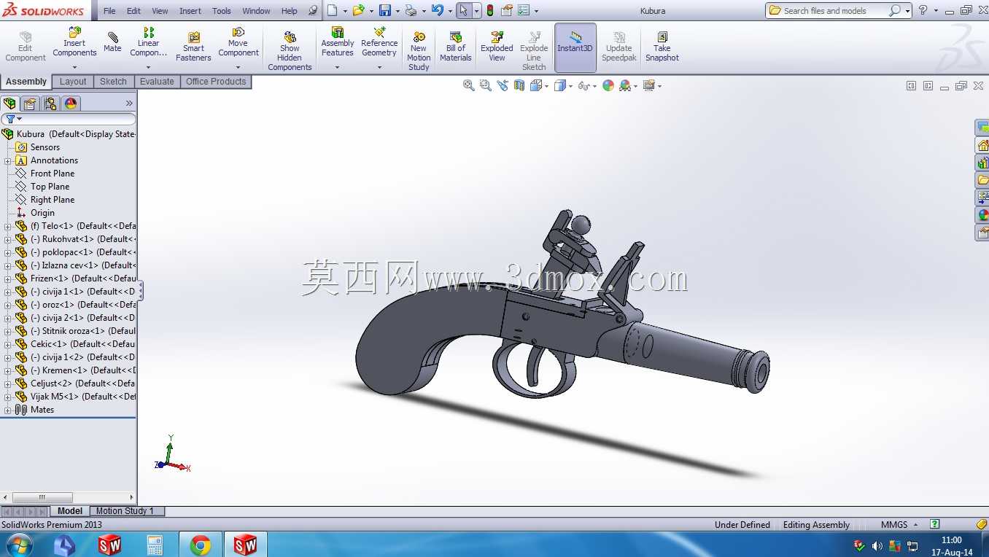The image size is (989, 557).
Task: Click the Undo icon
Action: 438,10
